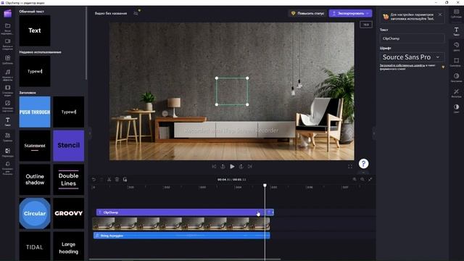
Task: Select the Outline shadow title style
Action: (x=35, y=179)
